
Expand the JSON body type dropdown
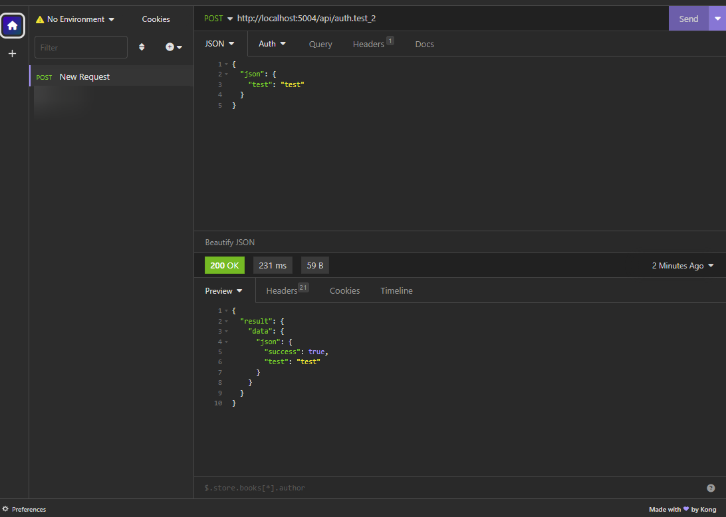click(x=220, y=44)
